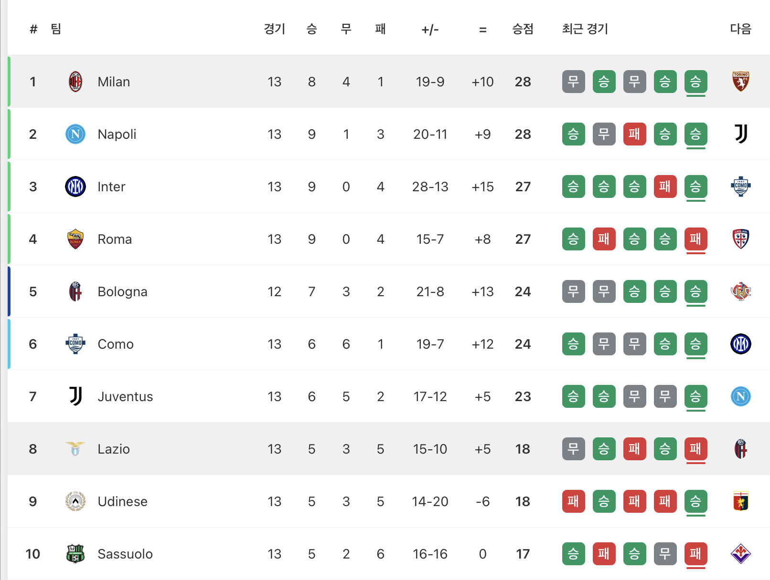Screen dimensions: 770x580
Task: Click the Milan club crest
Action: [x=75, y=82]
